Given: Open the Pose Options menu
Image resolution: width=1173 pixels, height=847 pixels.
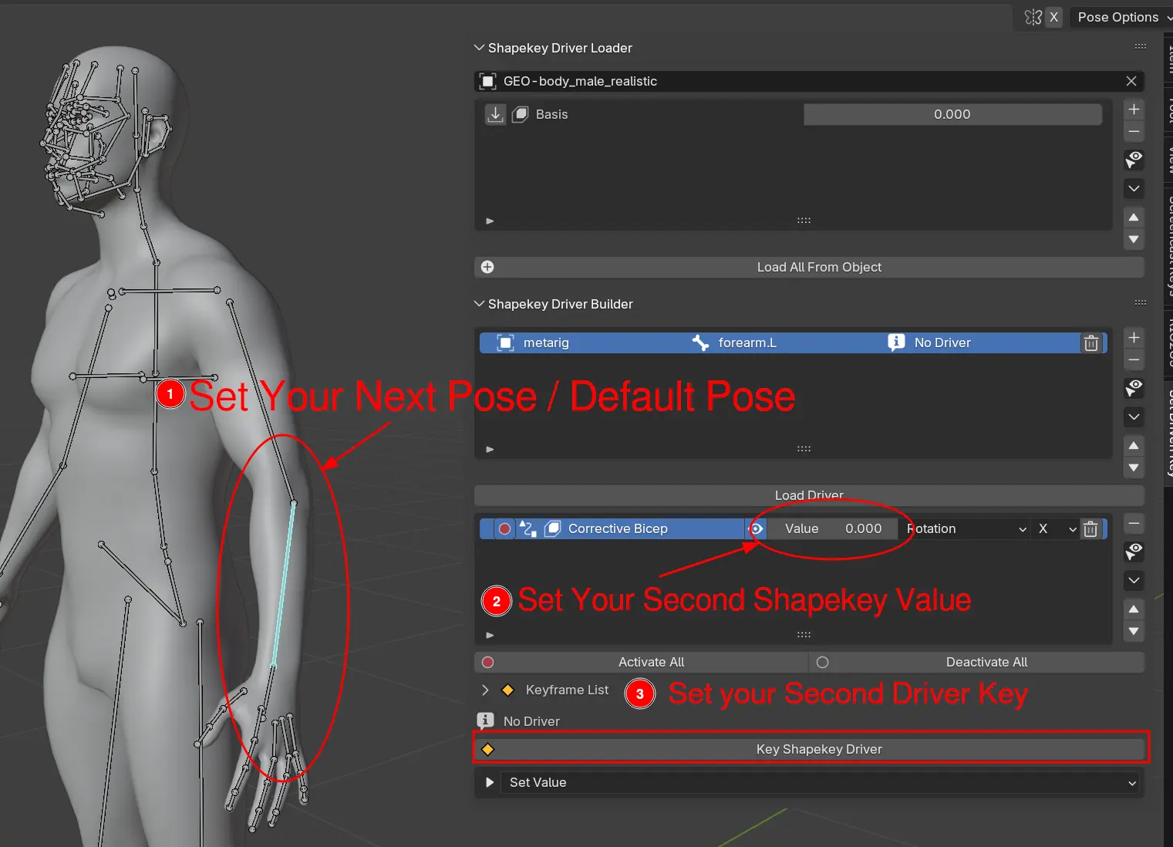Looking at the screenshot, I should pyautogui.click(x=1120, y=17).
